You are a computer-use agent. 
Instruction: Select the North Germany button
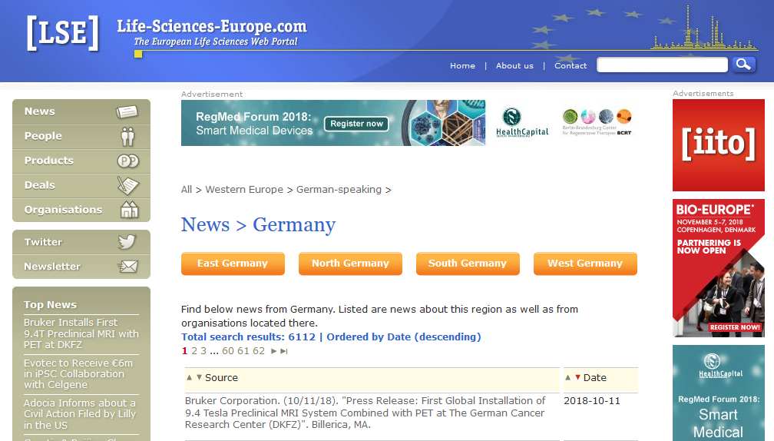coord(350,264)
